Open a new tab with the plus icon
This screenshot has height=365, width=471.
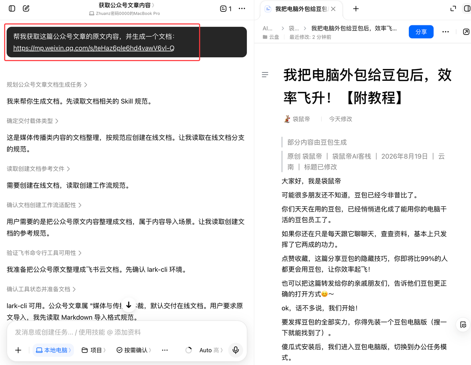pyautogui.click(x=356, y=8)
